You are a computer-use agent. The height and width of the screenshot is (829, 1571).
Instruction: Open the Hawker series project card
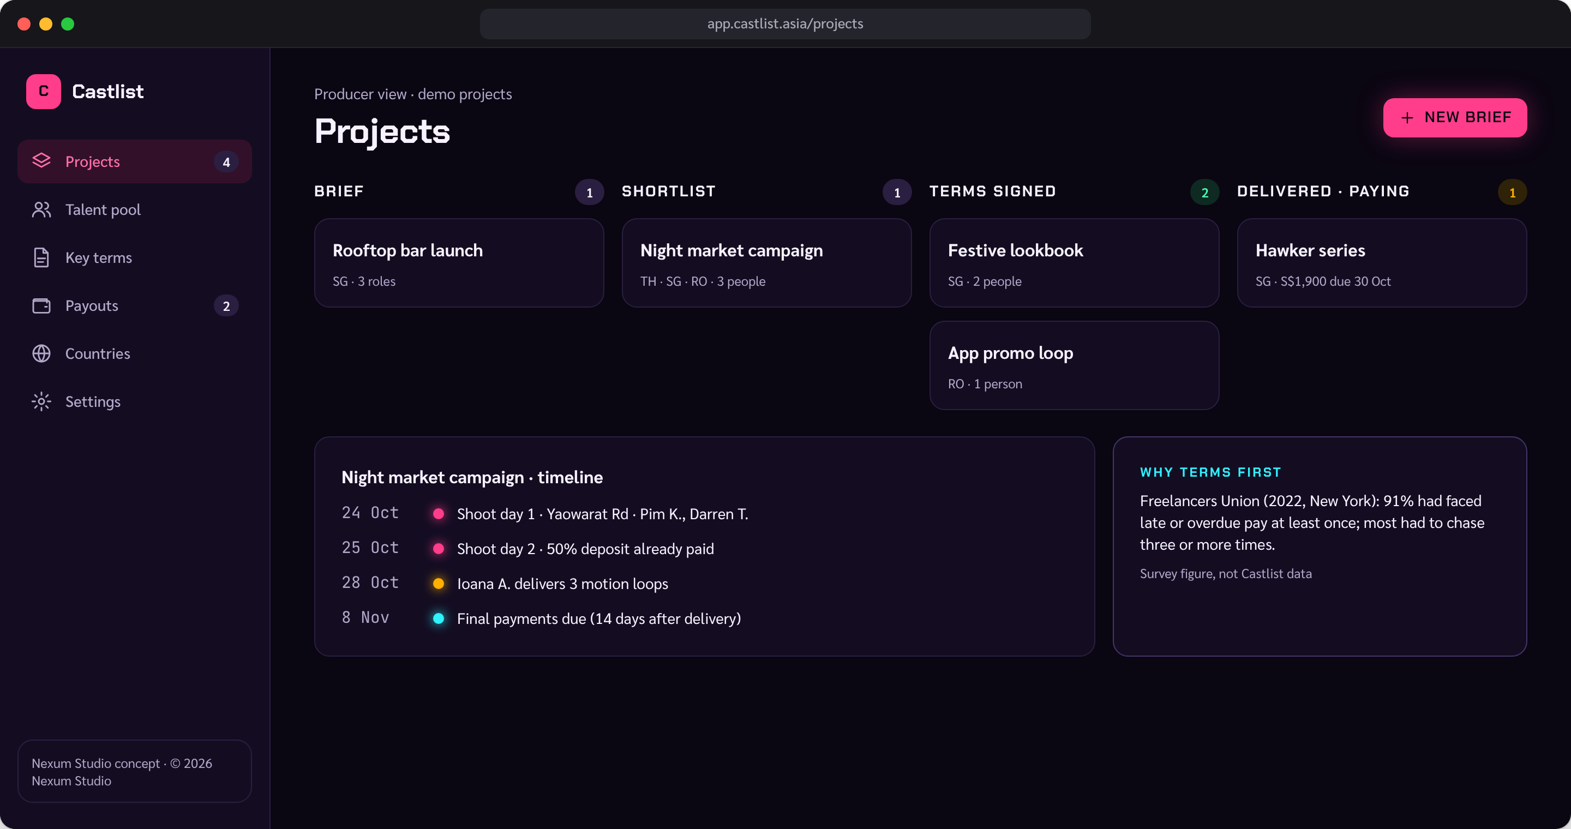pyautogui.click(x=1381, y=263)
